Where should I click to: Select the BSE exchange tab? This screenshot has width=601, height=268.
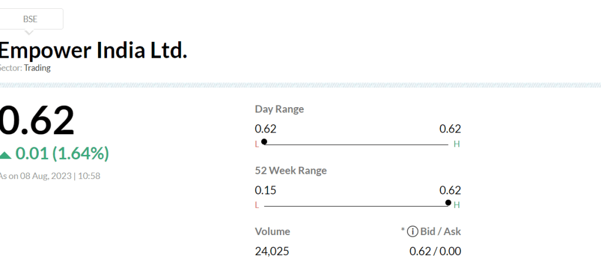[x=30, y=19]
